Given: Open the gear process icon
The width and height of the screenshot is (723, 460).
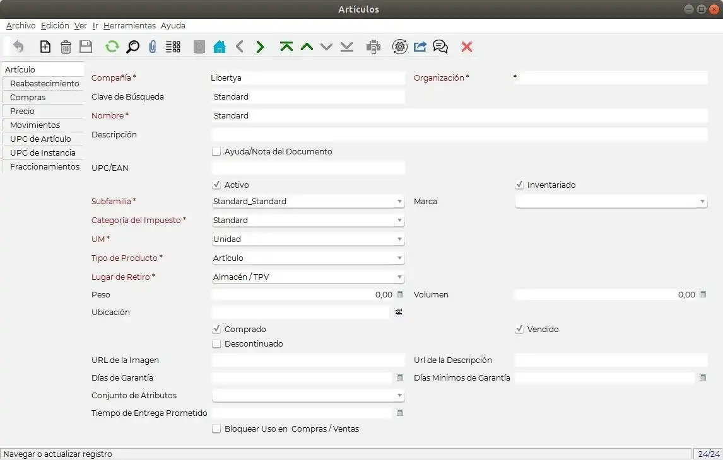Looking at the screenshot, I should click(400, 47).
